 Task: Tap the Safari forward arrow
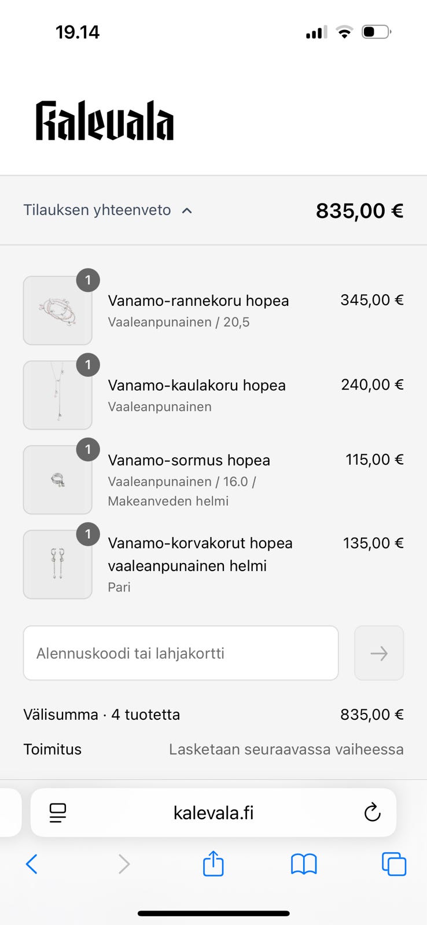point(124,864)
